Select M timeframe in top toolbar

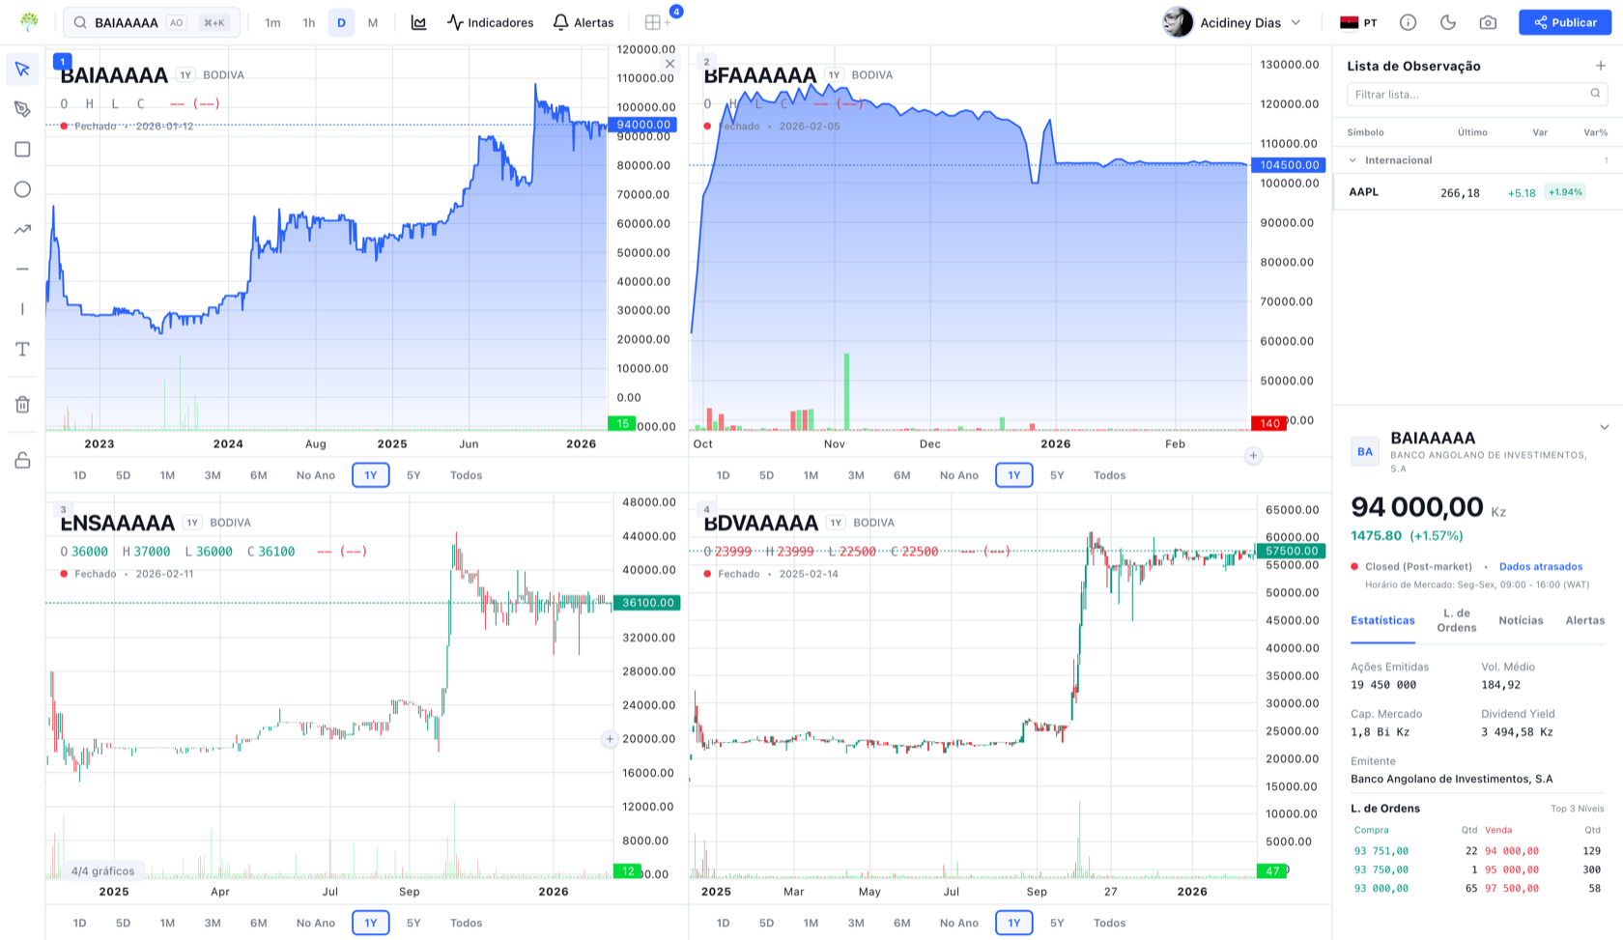click(x=373, y=22)
